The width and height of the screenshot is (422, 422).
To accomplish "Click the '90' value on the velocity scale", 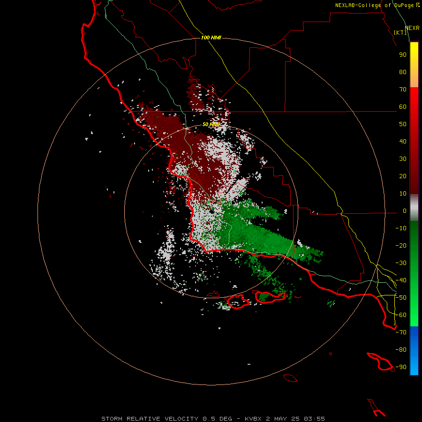I will click(403, 55).
